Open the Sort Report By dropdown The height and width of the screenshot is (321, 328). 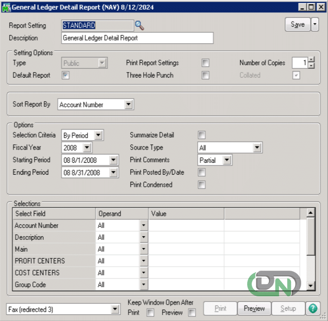pos(128,104)
